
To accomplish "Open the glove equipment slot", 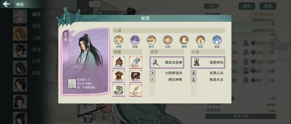I will click(136, 62).
